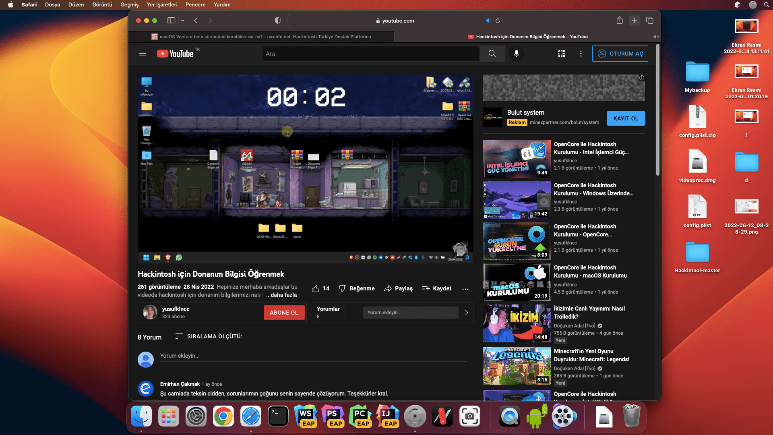This screenshot has height=435, width=773.
Task: Click the like thumbs-up icon
Action: point(316,288)
